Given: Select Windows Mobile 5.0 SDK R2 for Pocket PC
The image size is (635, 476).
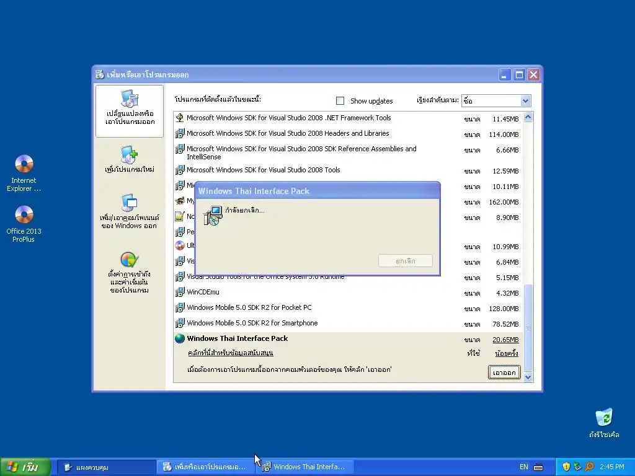Looking at the screenshot, I should [347, 307].
